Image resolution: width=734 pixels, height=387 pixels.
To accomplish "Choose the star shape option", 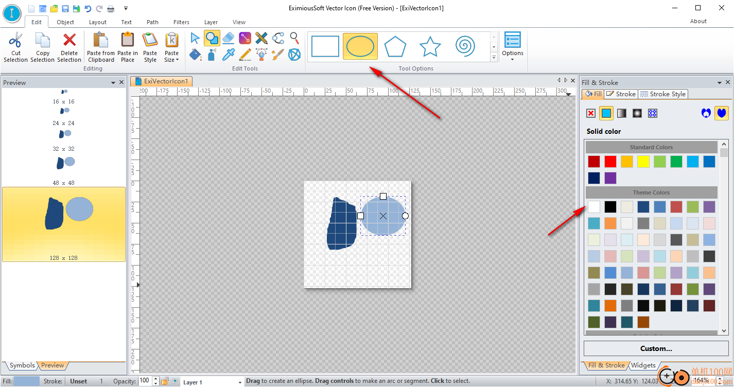I will 430,46.
